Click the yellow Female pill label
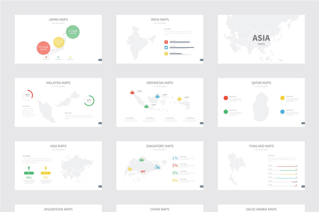Screen dimensions: 319x212 coord(46,173)
